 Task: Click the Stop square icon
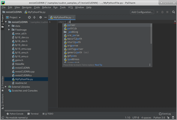click(x=167, y=12)
